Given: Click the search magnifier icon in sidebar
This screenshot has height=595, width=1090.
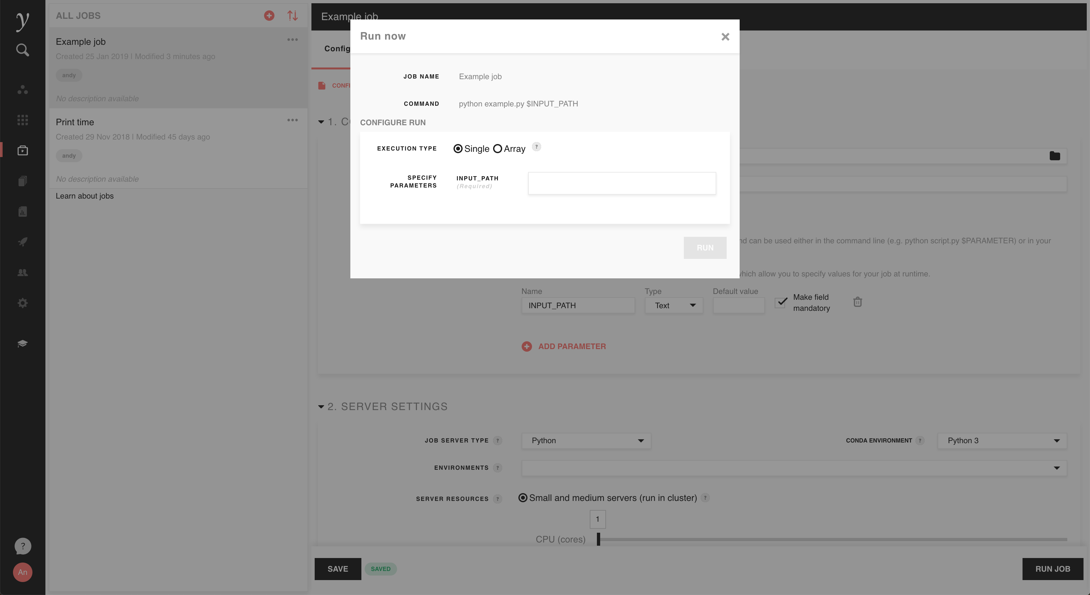Looking at the screenshot, I should [22, 50].
